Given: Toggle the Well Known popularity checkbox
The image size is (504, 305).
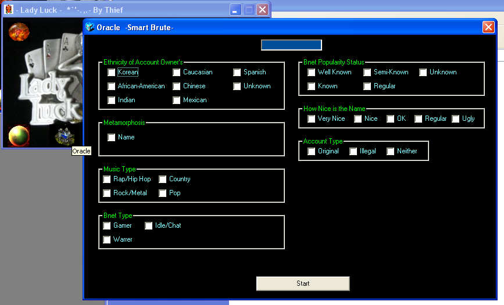Looking at the screenshot, I should (x=312, y=73).
